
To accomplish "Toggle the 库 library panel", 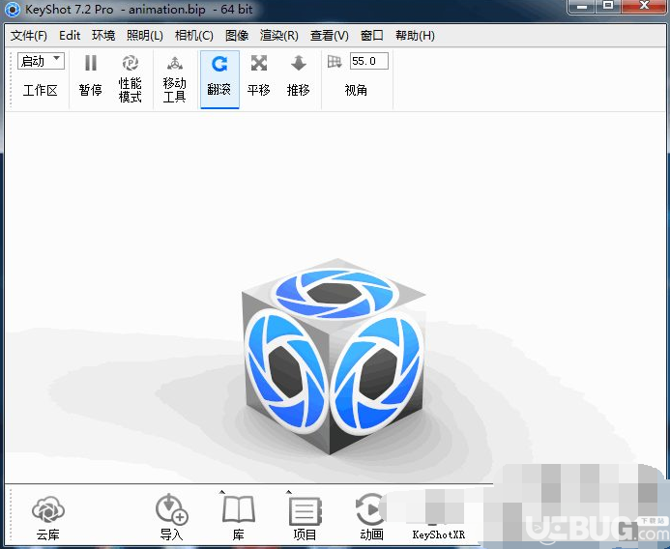I will tap(239, 518).
